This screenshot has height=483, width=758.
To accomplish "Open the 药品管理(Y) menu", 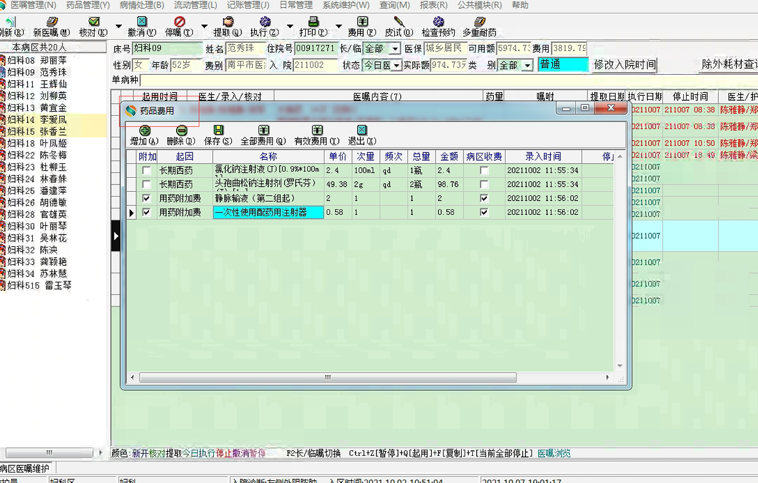I will click(x=88, y=5).
